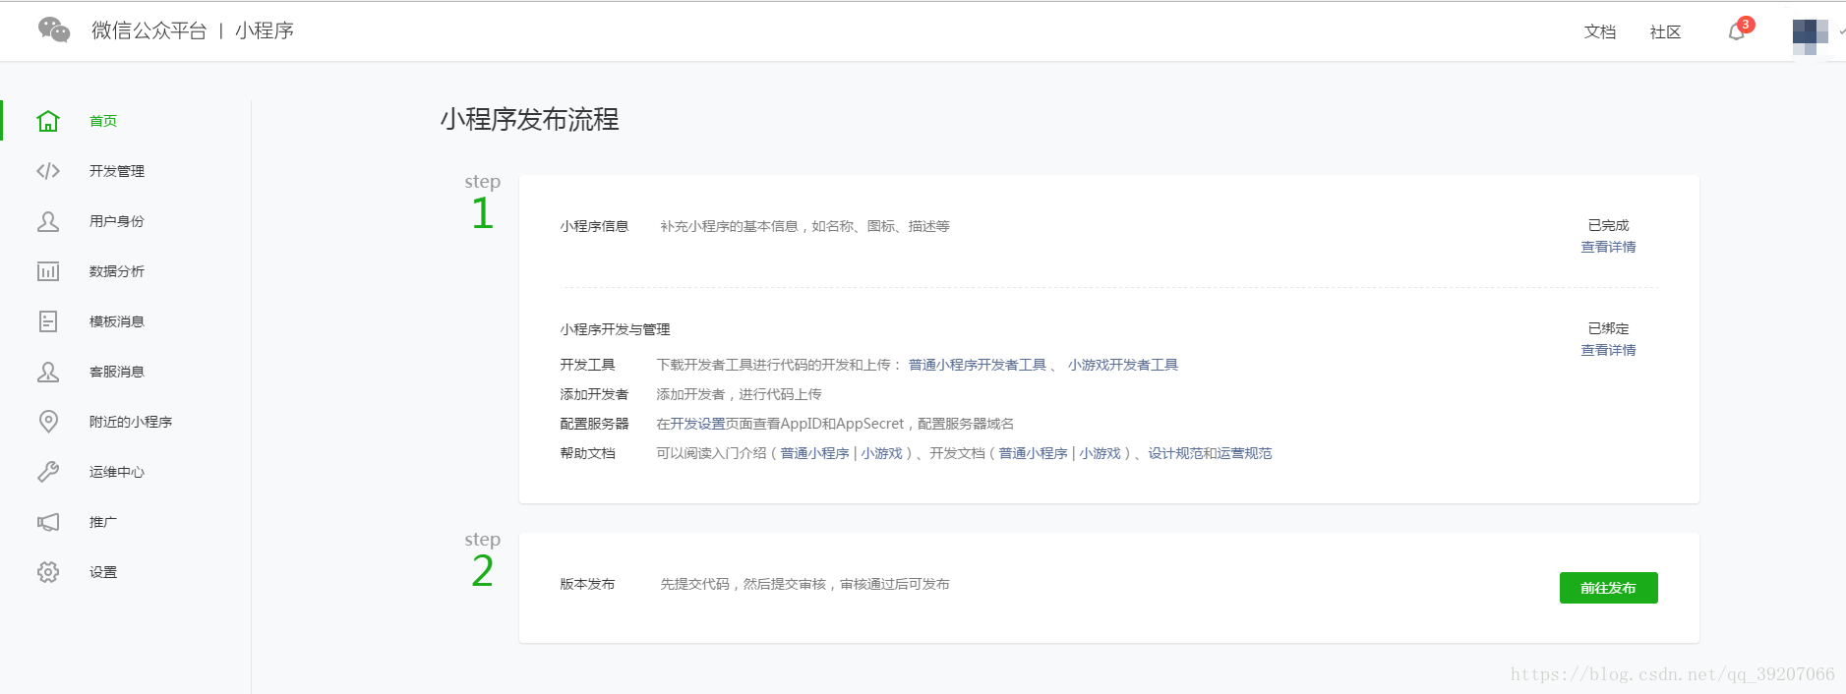
Task: Click the 开发管理 code brackets icon
Action: tap(48, 171)
